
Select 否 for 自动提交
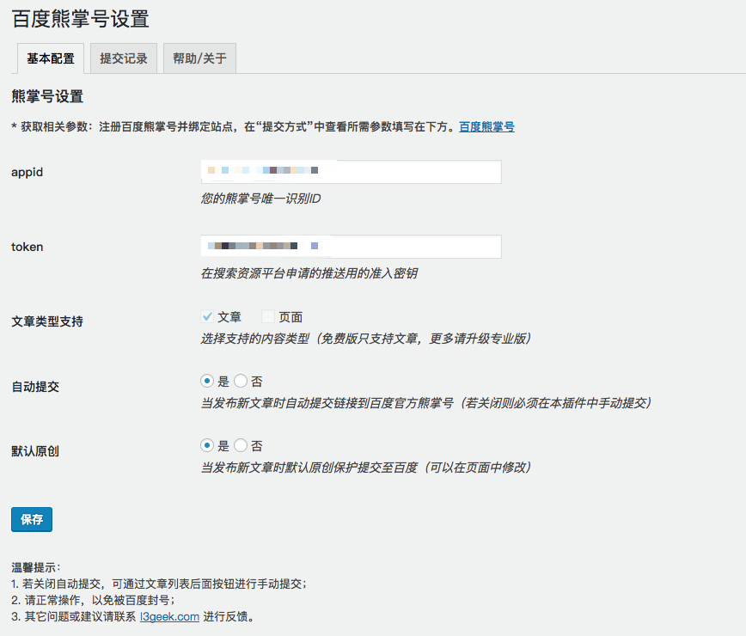pyautogui.click(x=241, y=381)
